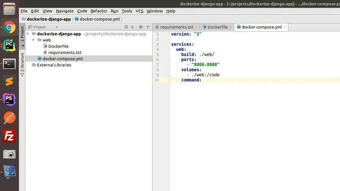Image resolution: width=340 pixels, height=191 pixels.
Task: Open the File menu
Action: click(x=24, y=11)
